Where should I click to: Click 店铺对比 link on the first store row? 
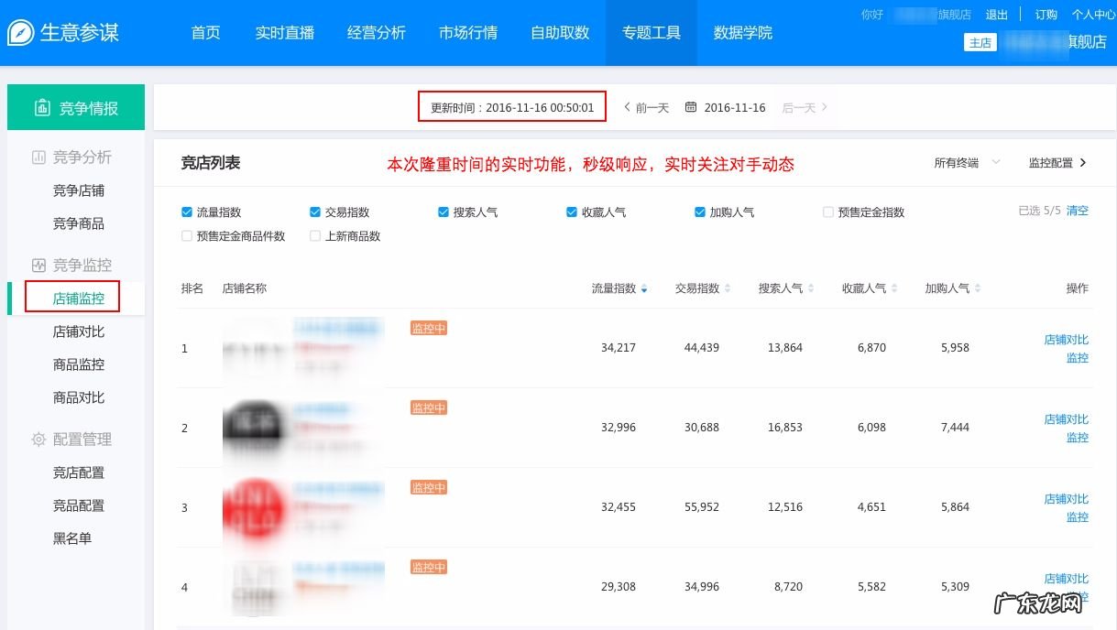[x=1066, y=338]
